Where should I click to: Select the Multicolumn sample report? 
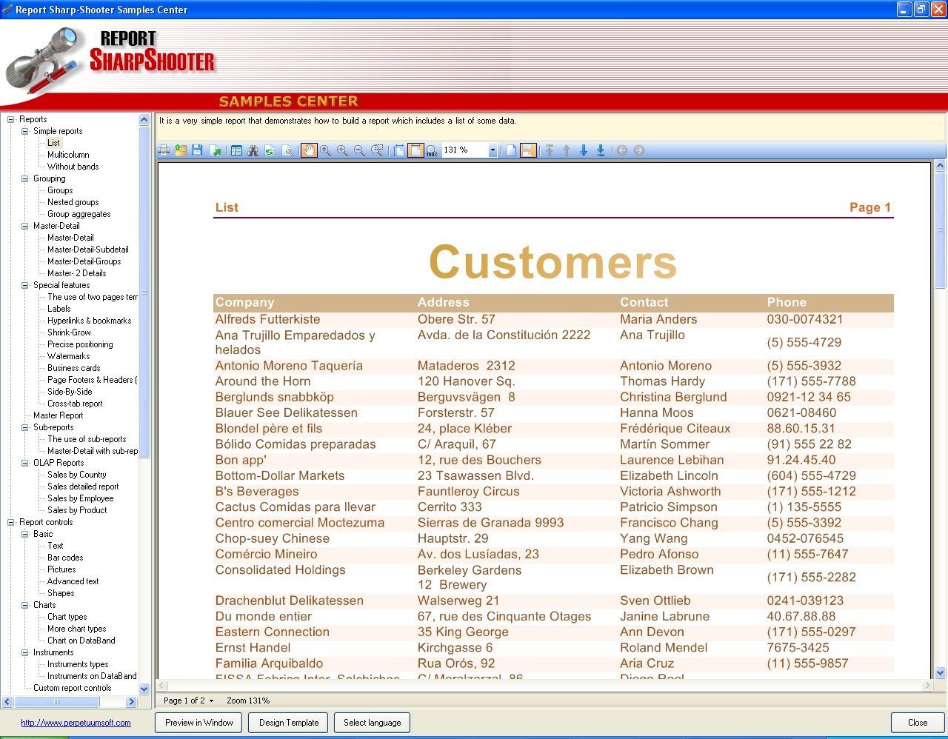[x=68, y=155]
